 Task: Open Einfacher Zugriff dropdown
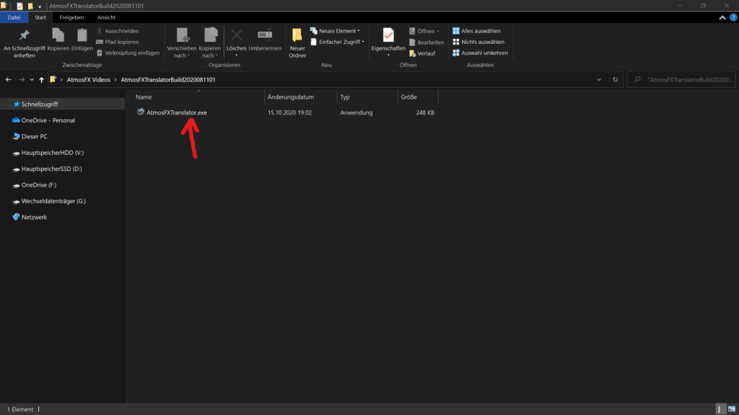pos(337,42)
